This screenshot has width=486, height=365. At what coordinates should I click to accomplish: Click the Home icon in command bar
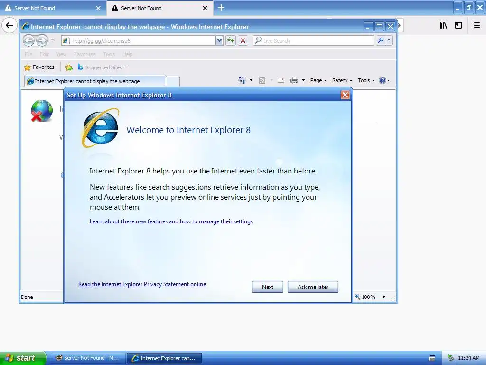(x=242, y=80)
